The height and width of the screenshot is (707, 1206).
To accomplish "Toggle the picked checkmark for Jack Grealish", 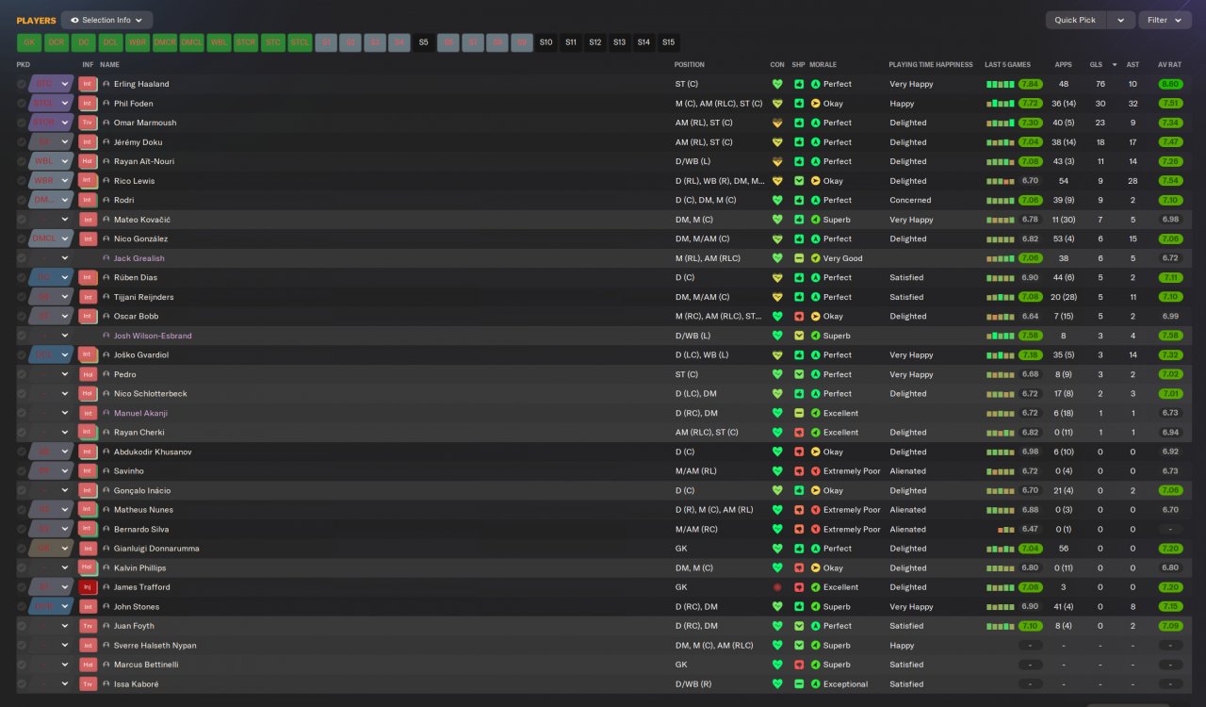I will coord(22,258).
